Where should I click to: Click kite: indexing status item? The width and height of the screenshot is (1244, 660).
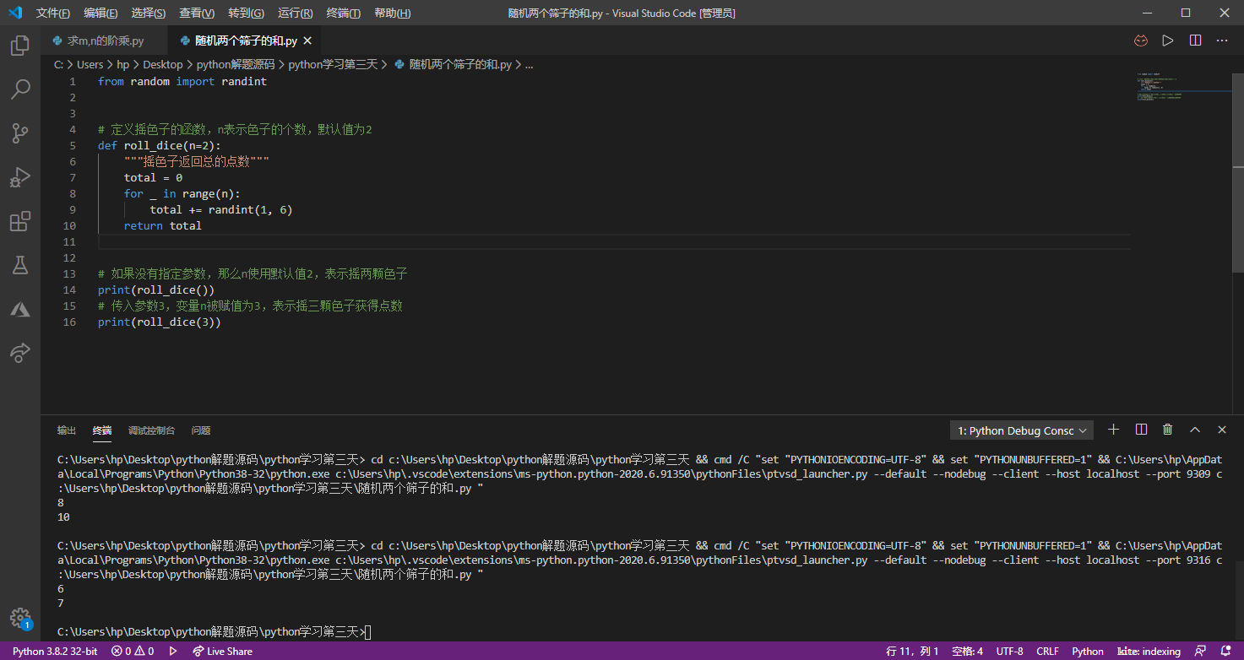(x=1149, y=651)
